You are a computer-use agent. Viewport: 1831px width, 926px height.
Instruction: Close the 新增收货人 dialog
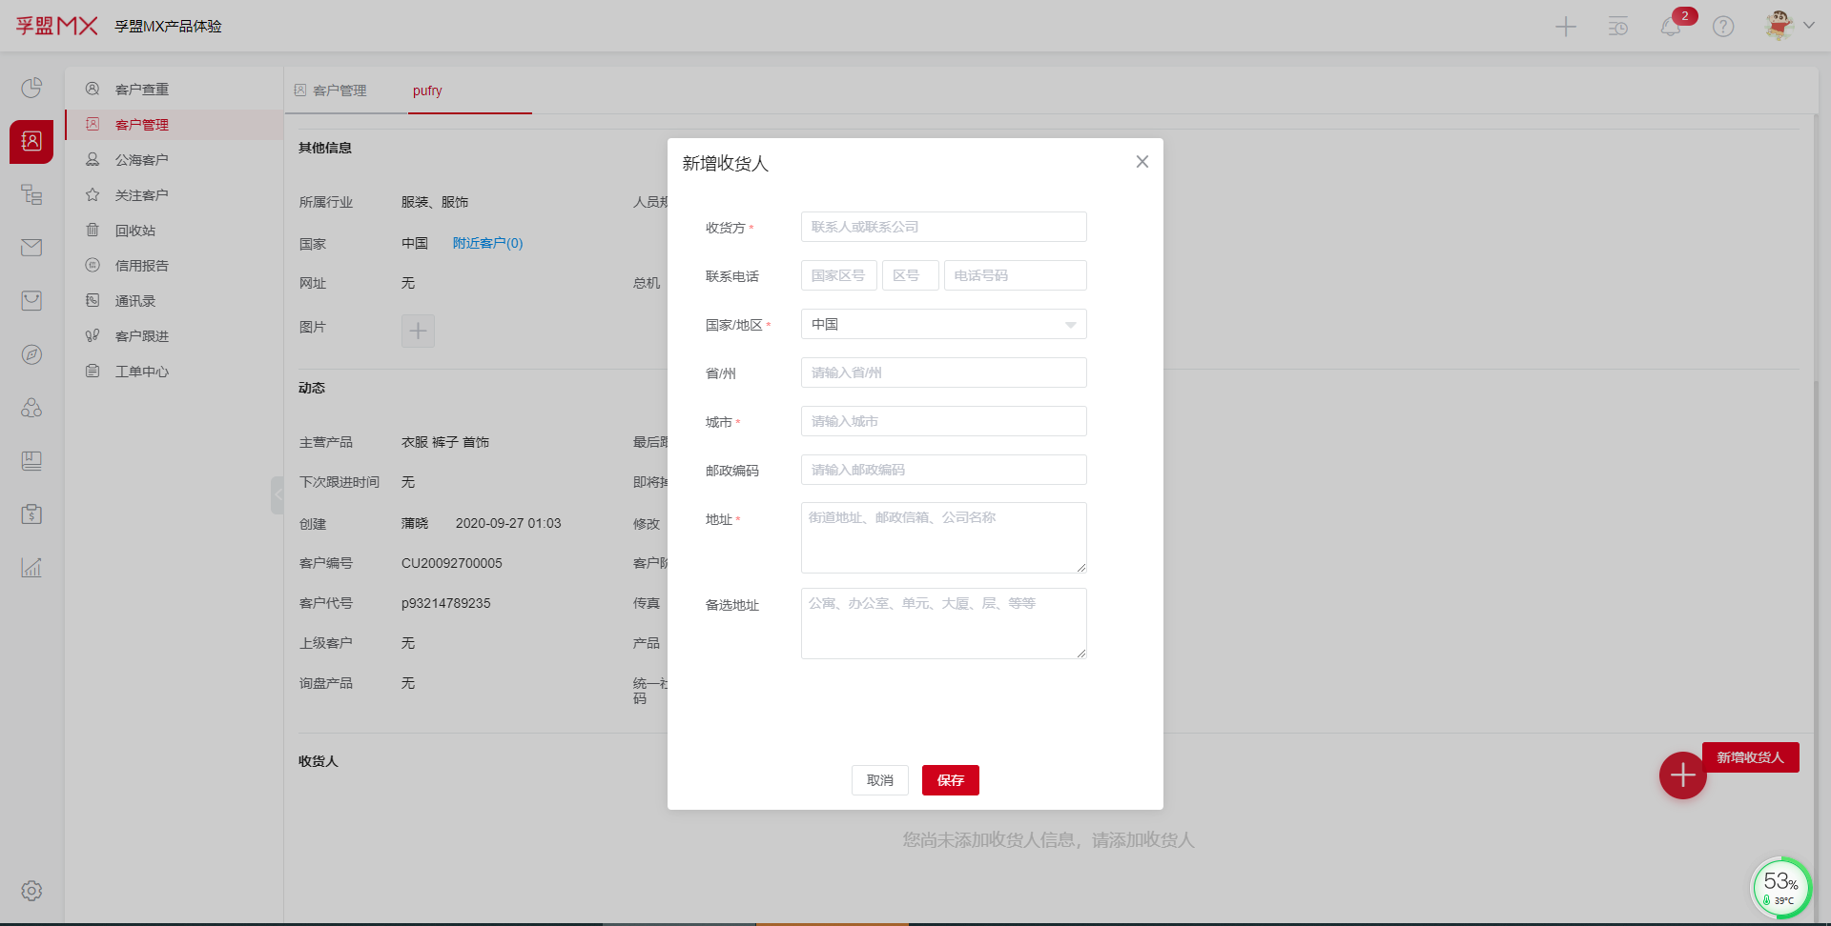coord(1142,162)
